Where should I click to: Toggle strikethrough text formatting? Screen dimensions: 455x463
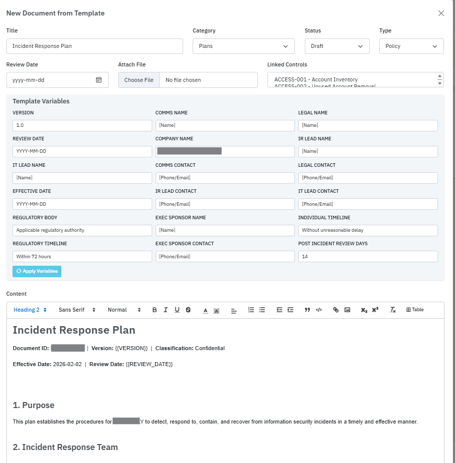(x=188, y=310)
